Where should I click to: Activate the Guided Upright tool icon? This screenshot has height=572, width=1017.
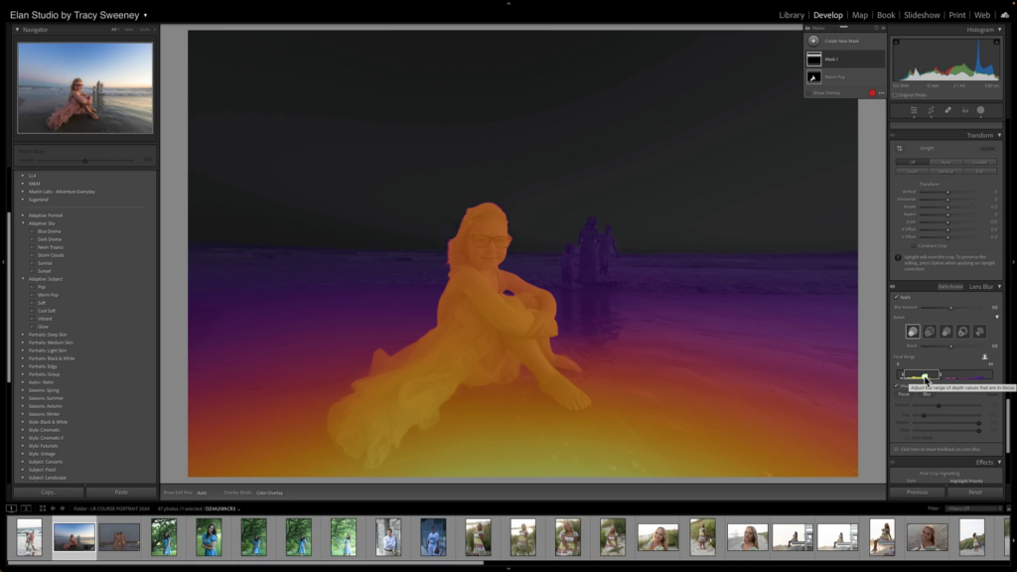click(900, 149)
